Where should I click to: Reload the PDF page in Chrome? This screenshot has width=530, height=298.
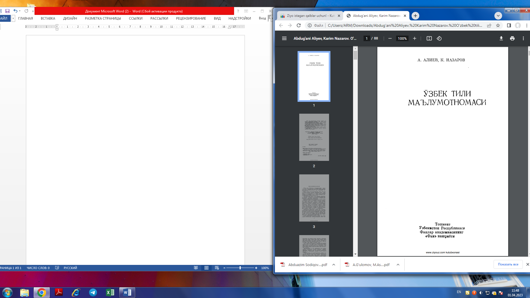click(x=299, y=25)
